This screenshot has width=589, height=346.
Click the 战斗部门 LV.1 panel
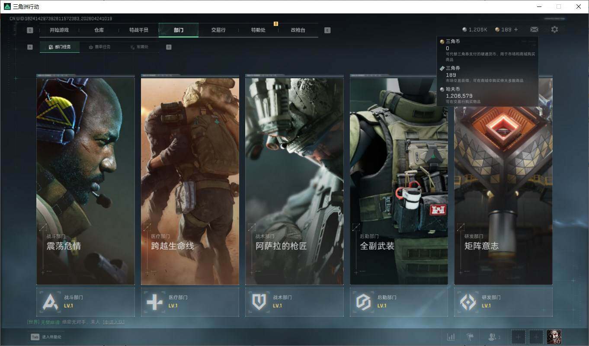[x=86, y=302]
